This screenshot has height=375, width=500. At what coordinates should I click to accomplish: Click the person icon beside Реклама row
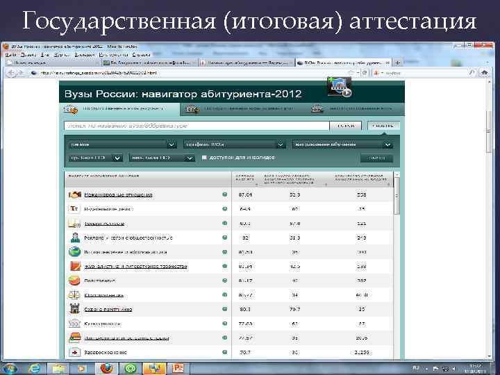tap(75, 237)
